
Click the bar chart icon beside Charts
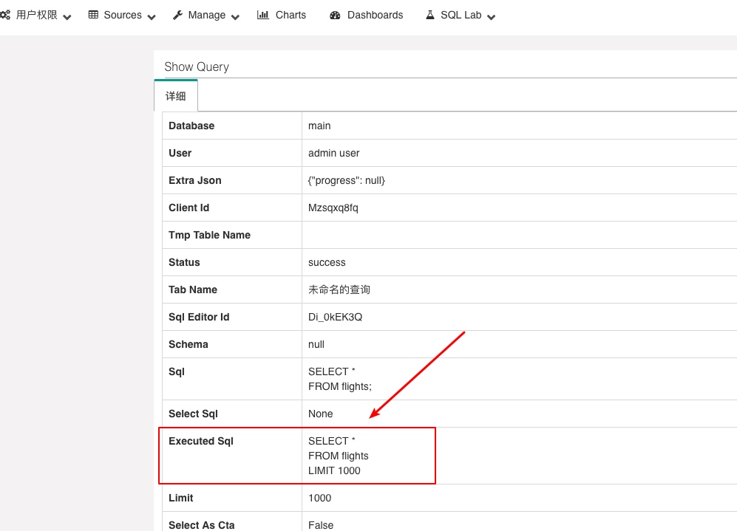pos(263,15)
